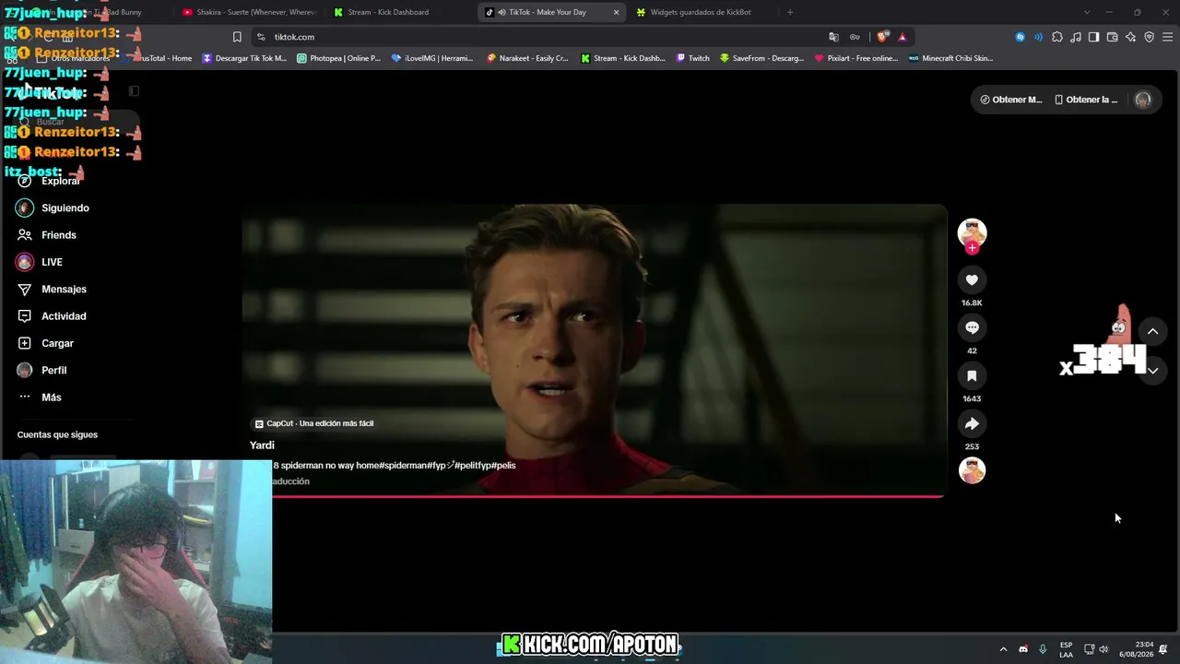Screen dimensions: 1180x664
Task: Open the translate page icon in the address bar
Action: pos(833,37)
